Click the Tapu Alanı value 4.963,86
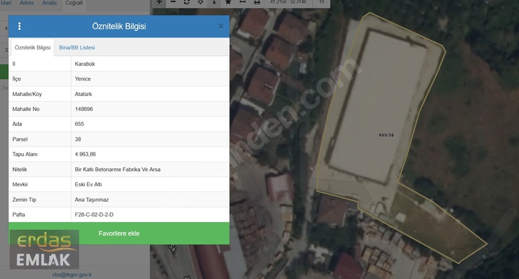The height and width of the screenshot is (279, 519). coord(85,154)
